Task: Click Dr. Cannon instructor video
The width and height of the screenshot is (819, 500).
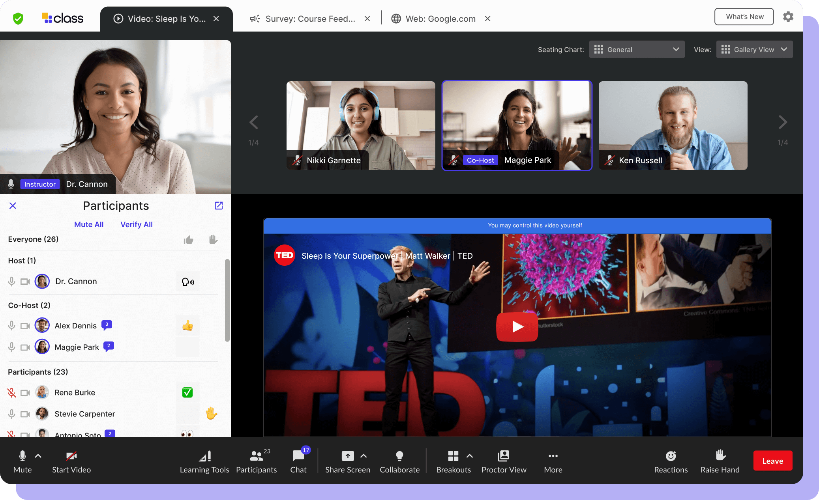Action: (115, 117)
